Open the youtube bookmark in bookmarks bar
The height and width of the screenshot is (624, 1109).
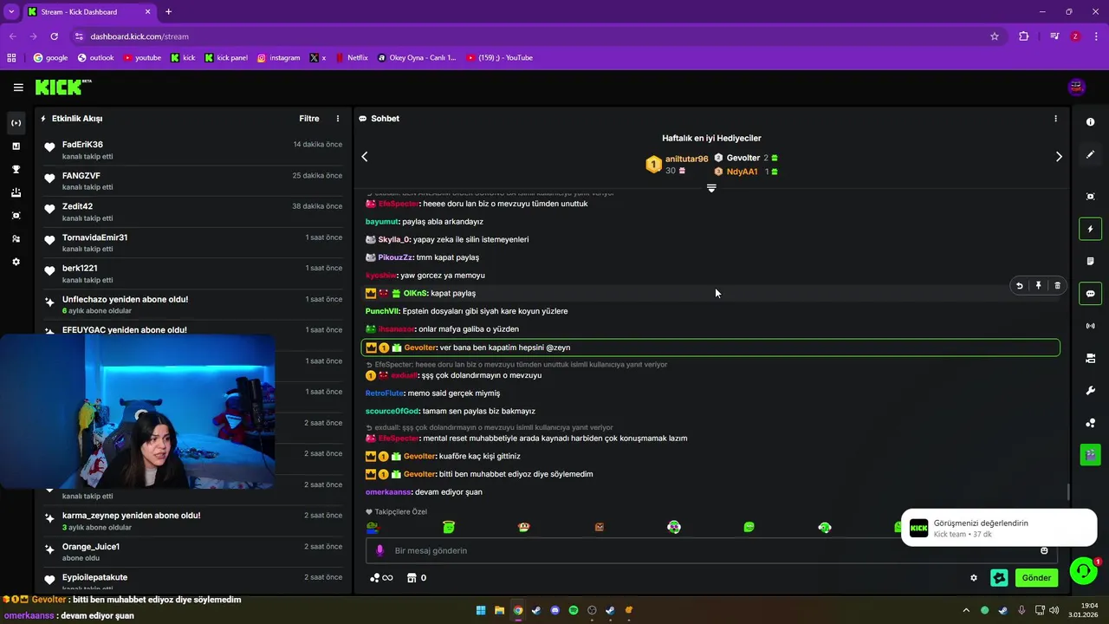point(142,58)
